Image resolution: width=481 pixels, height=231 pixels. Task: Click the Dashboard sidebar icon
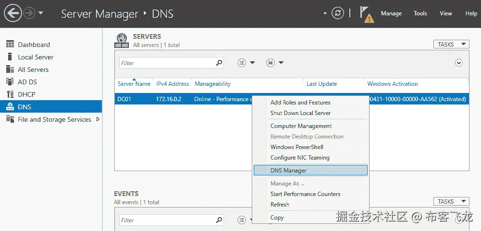point(10,45)
